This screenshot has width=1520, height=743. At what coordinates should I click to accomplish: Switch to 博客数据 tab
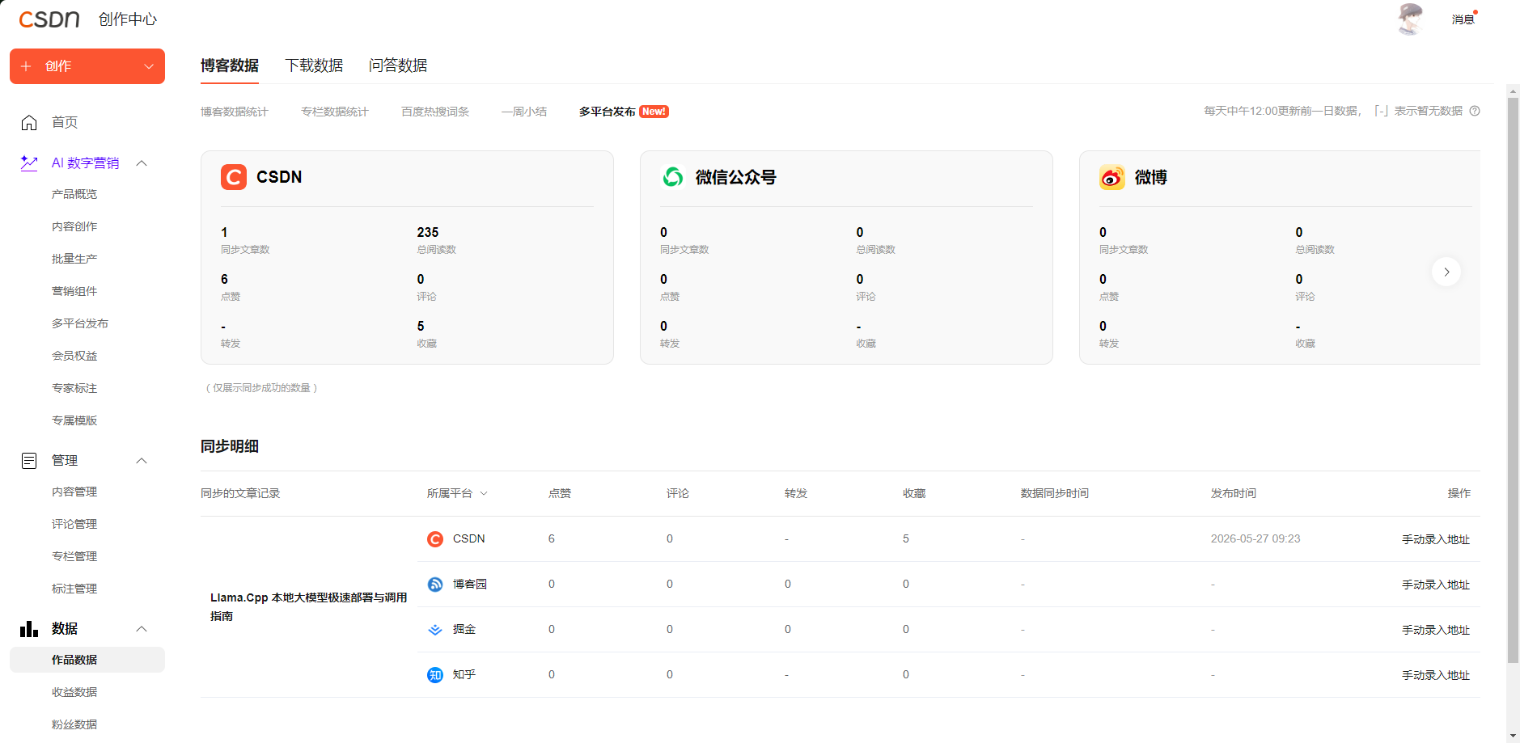(x=230, y=65)
